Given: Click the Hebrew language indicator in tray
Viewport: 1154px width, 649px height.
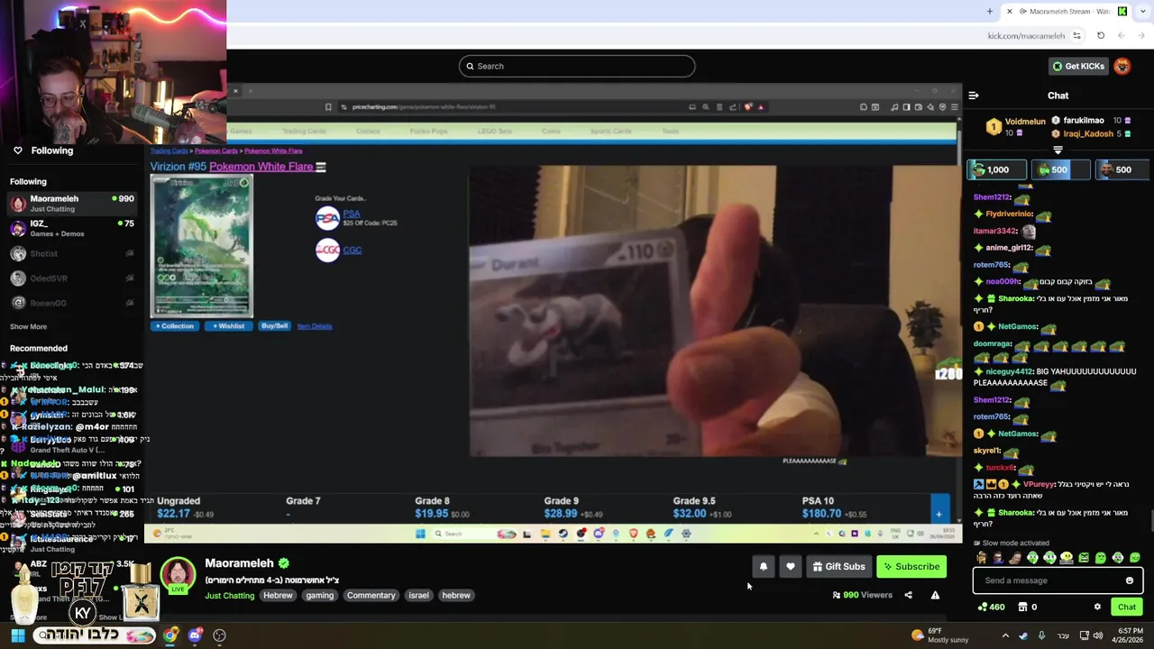Looking at the screenshot, I should coord(1061,635).
